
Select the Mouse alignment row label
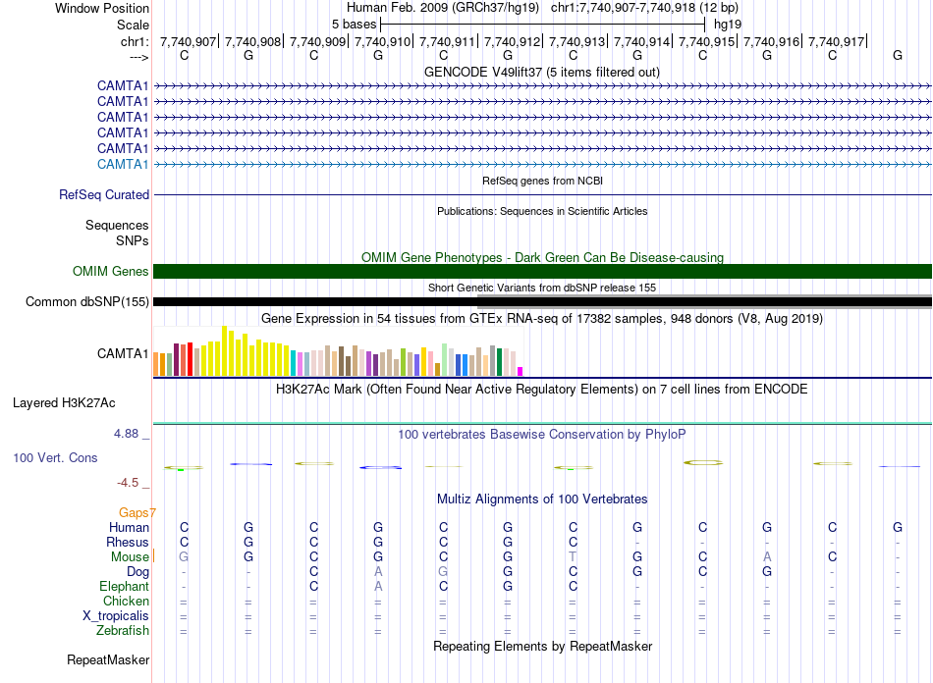(x=130, y=557)
